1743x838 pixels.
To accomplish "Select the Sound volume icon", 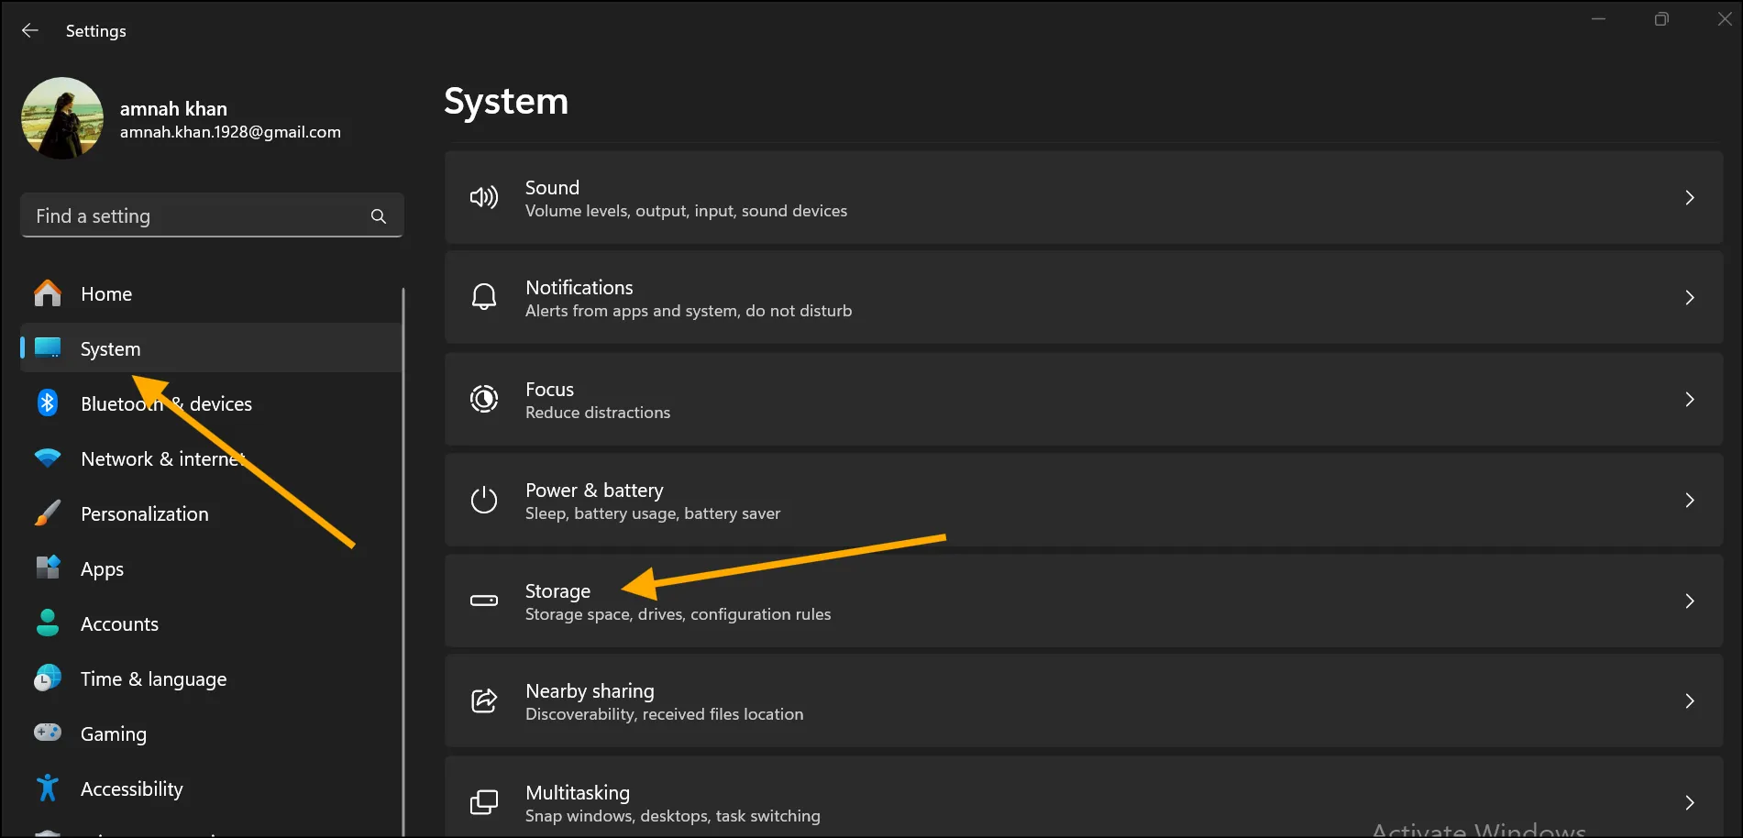I will point(484,197).
